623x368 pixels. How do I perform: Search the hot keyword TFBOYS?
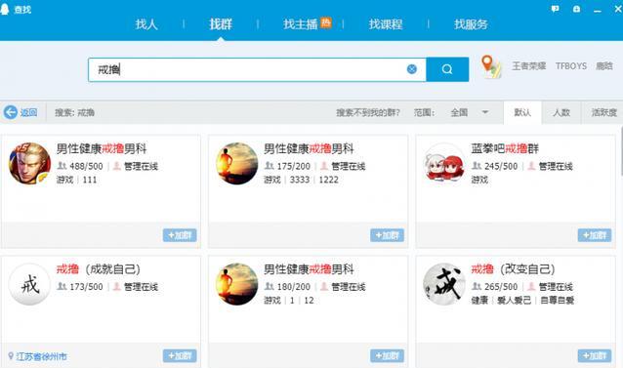(x=571, y=66)
